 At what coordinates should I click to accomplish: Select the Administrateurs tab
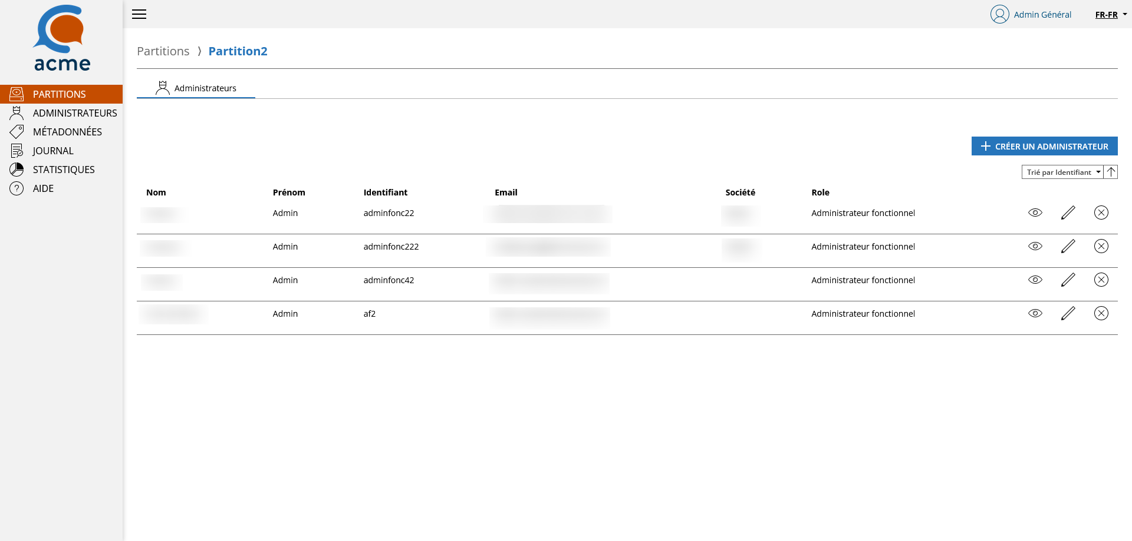196,88
